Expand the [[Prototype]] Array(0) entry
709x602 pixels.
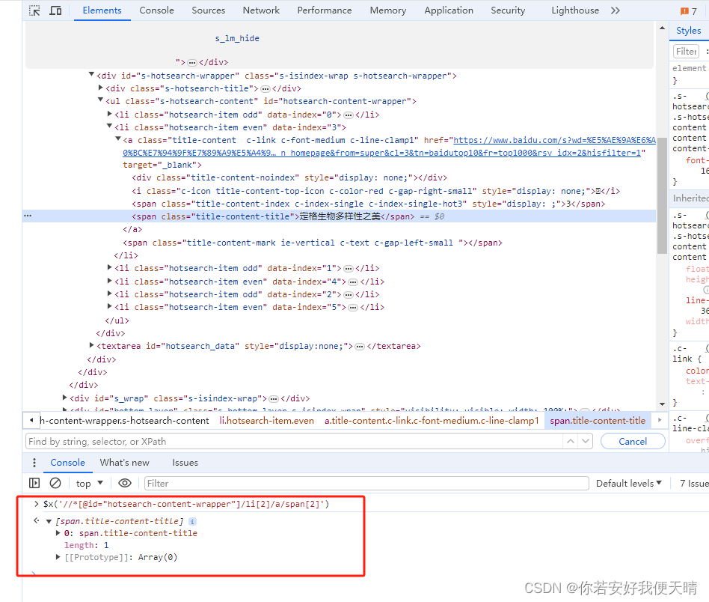click(58, 557)
